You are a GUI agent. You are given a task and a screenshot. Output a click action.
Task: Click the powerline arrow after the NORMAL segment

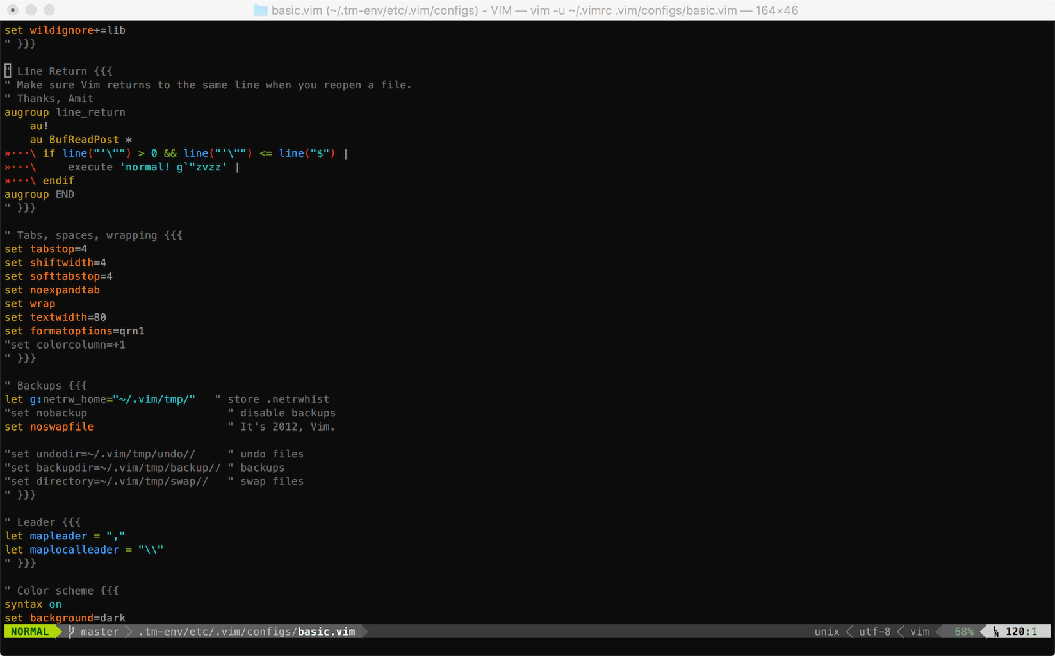click(x=59, y=632)
